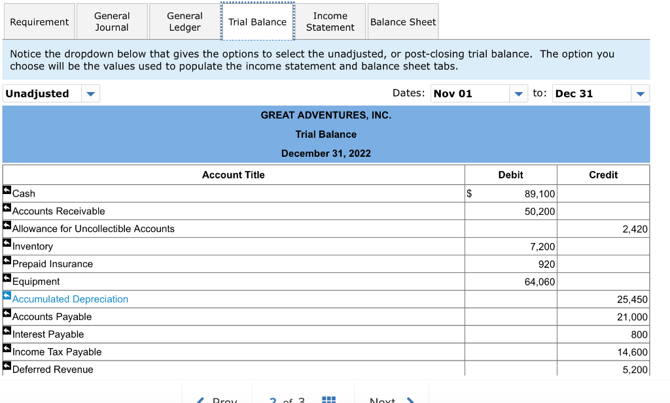Select the Equipment account title
The image size is (670, 403).
pyautogui.click(x=36, y=282)
